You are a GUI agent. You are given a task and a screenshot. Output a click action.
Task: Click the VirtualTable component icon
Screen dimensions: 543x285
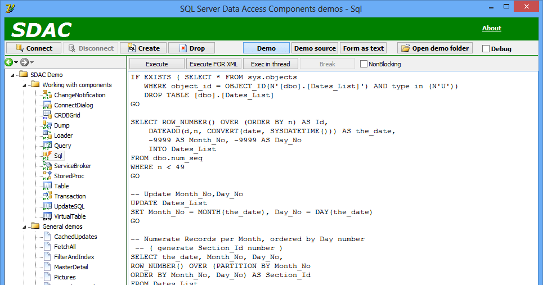[47, 216]
